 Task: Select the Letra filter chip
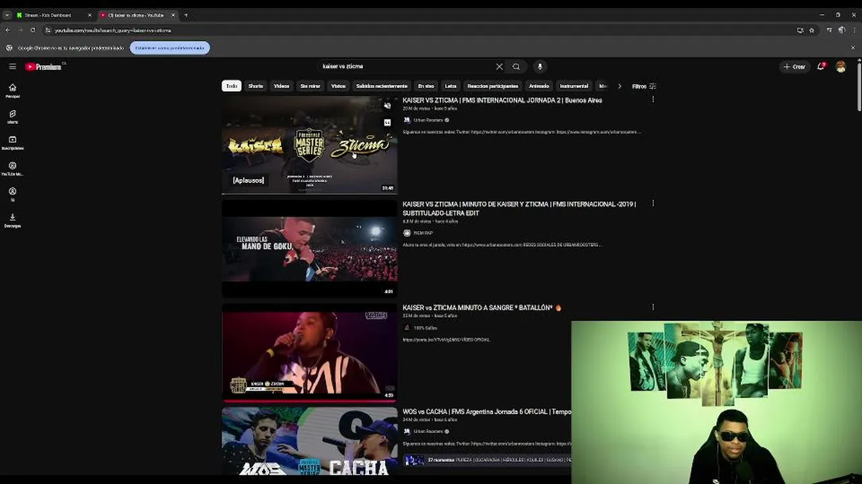(451, 86)
